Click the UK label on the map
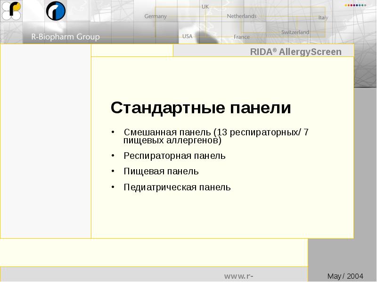377x282 pixels. 205,7
